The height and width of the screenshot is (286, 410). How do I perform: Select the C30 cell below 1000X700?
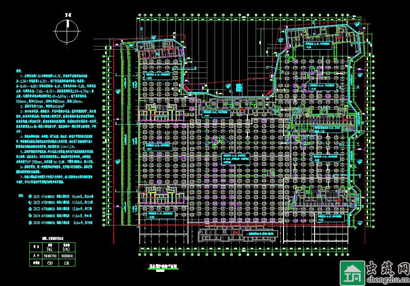pos(51,263)
